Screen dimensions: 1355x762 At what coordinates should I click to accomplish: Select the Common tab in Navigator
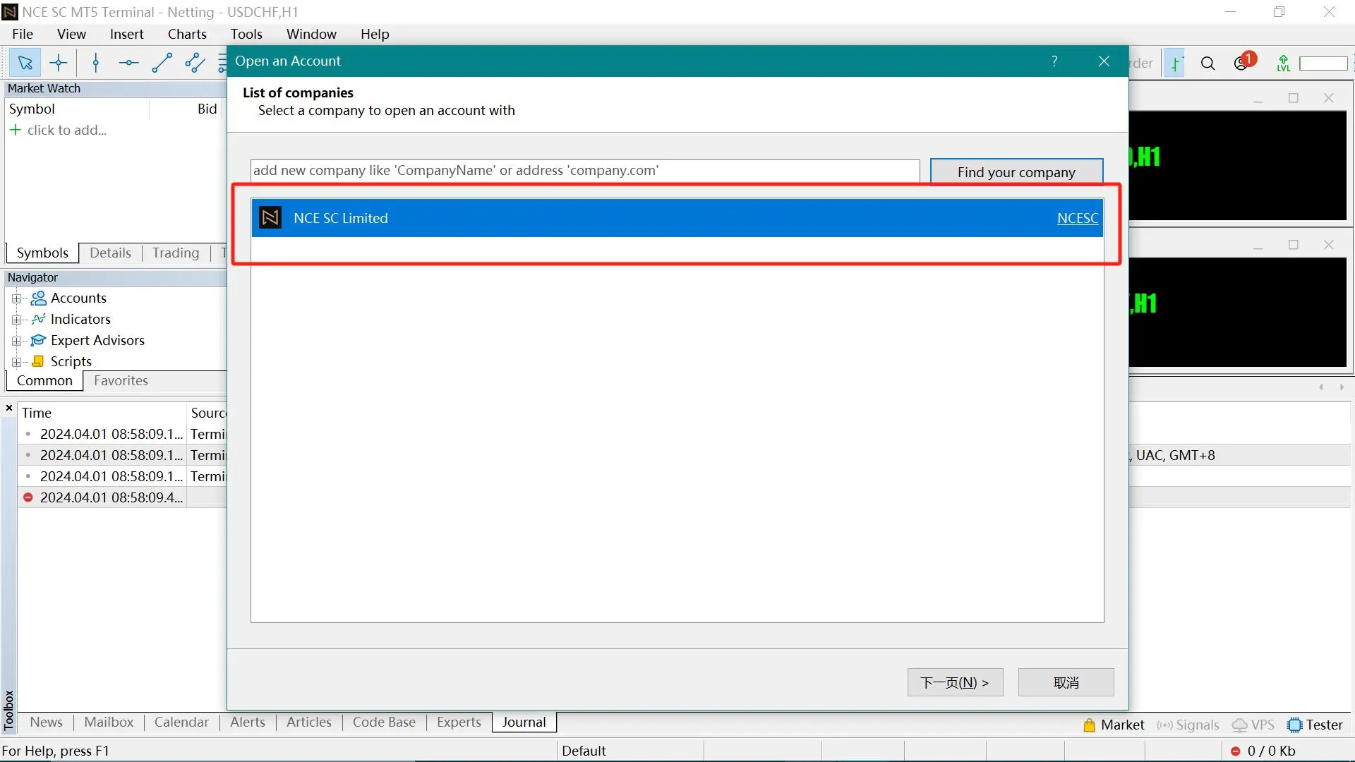click(44, 380)
